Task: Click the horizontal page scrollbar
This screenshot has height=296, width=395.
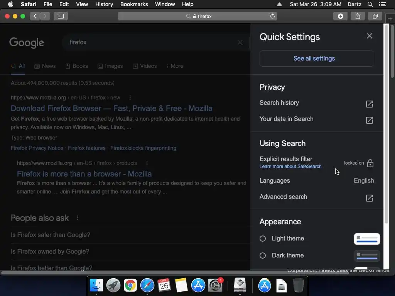Action: pyautogui.click(x=175, y=272)
